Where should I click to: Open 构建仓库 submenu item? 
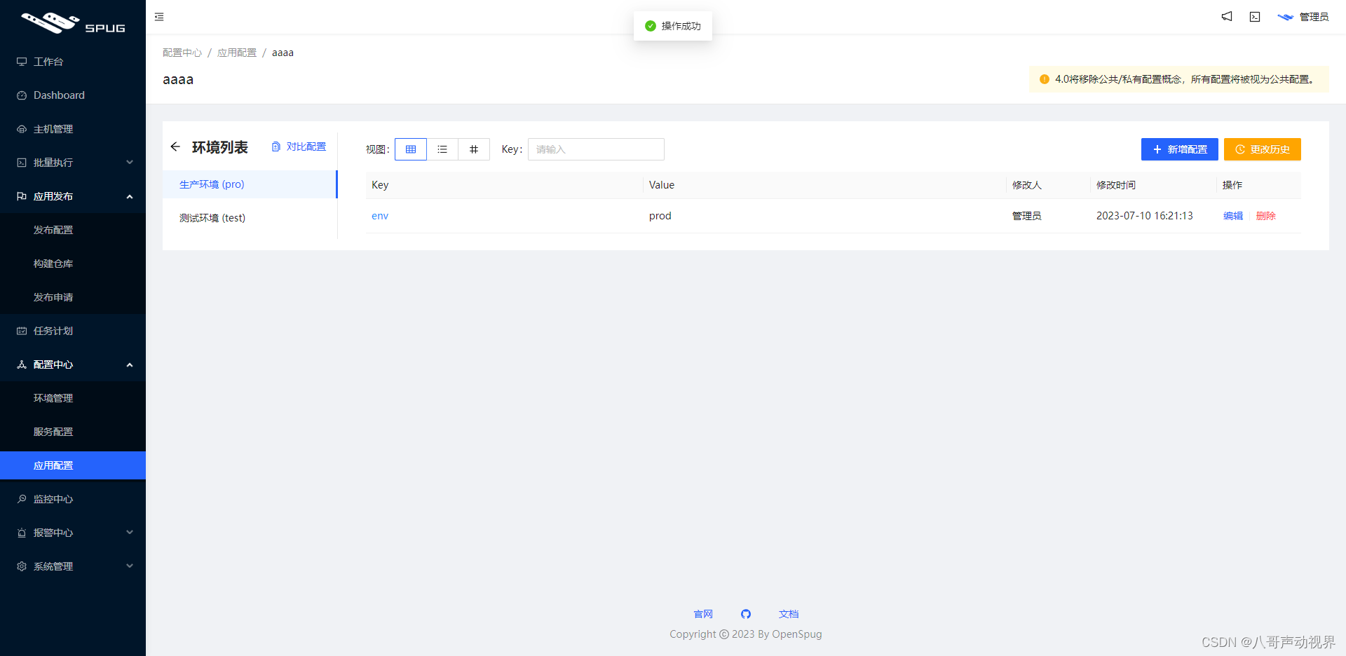[73, 264]
